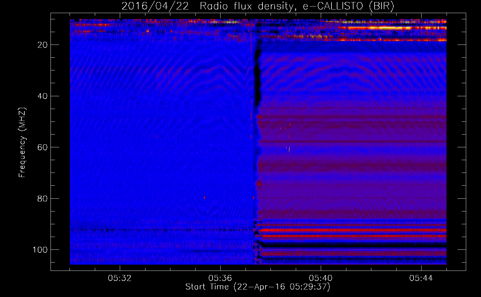Click the 05:44 time tick label

tap(421, 278)
